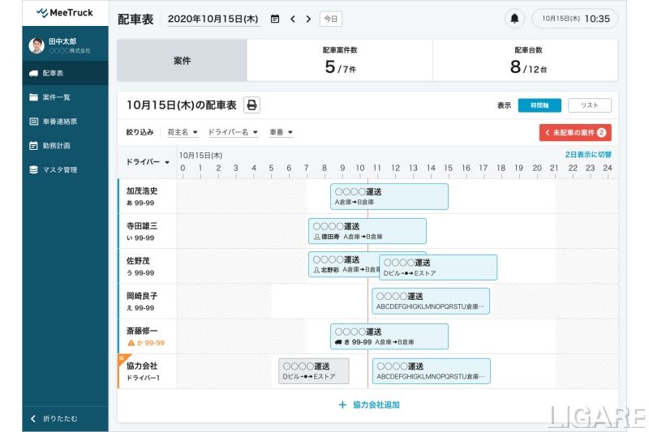649x432 pixels.
Task: Add partner company via 協力会社追加
Action: (368, 404)
